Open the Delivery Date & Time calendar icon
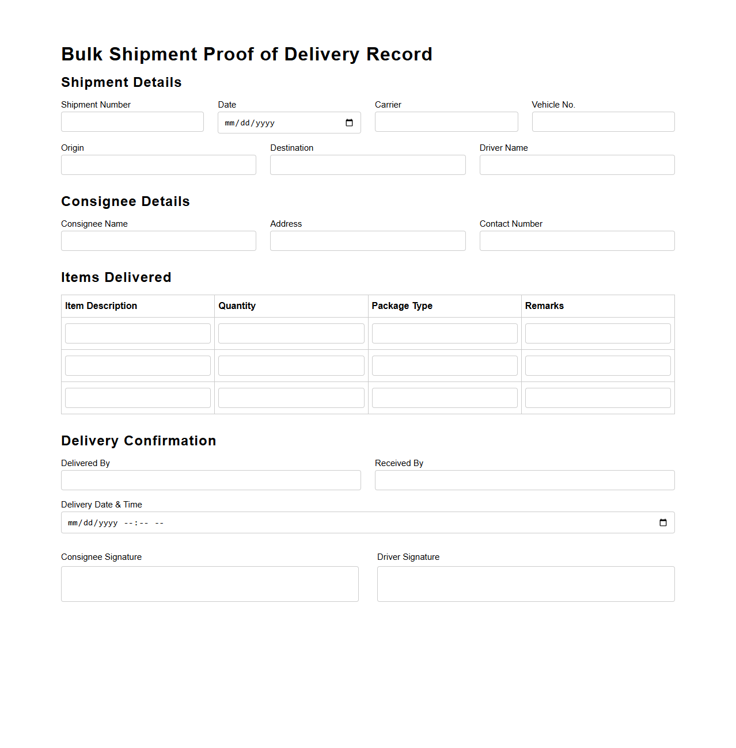Screen dimensions: 736x748 point(663,522)
